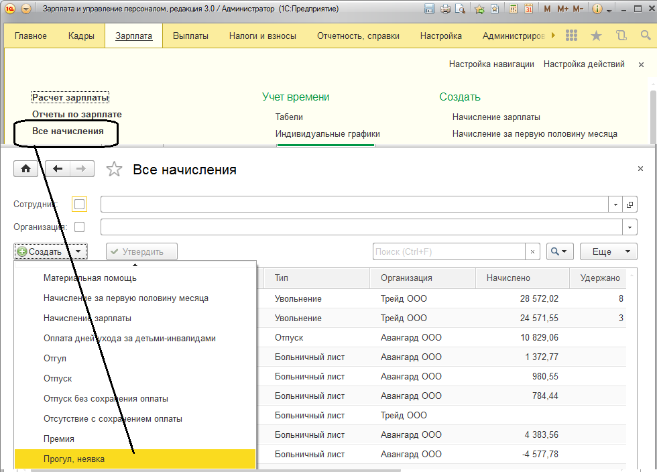The height and width of the screenshot is (472, 657).
Task: Select Прогул, неявка from Создать menu
Action: click(x=74, y=459)
